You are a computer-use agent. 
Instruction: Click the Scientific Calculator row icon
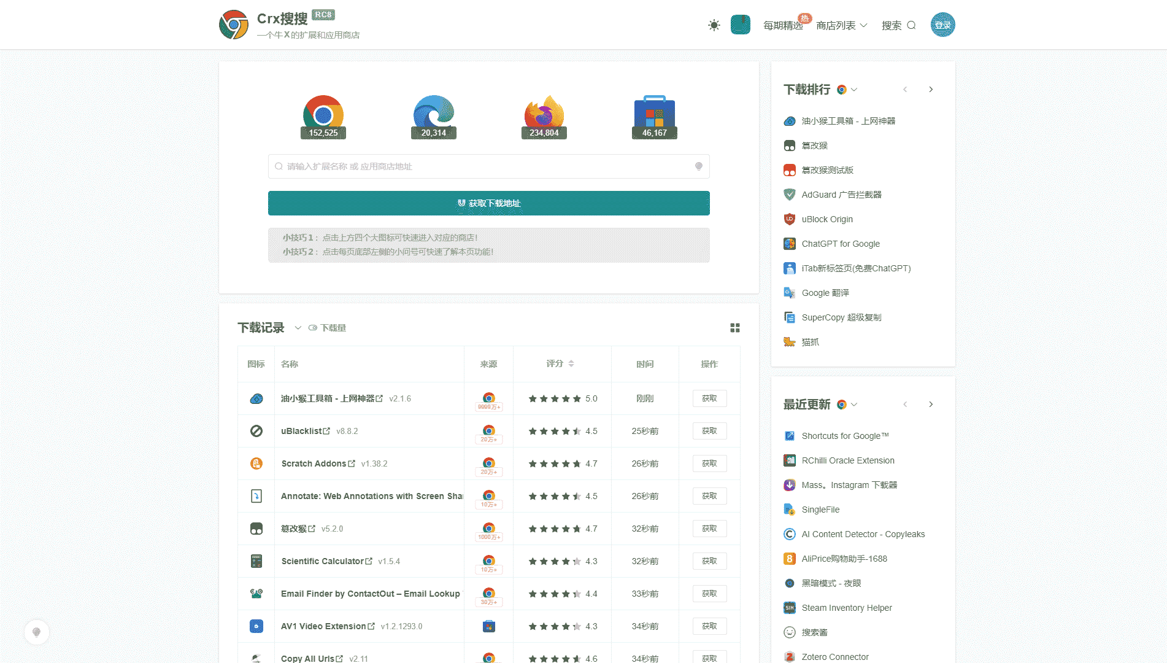(x=256, y=561)
